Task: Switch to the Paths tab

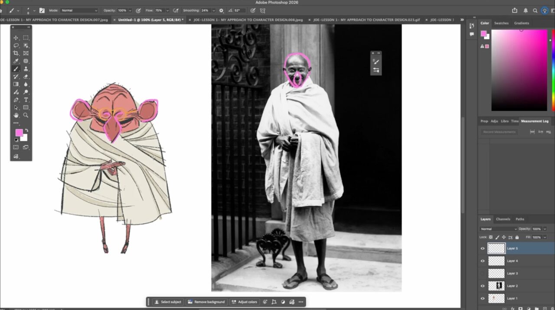Action: tap(520, 219)
